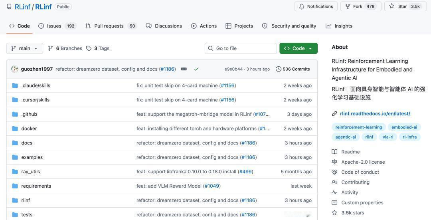431x220 pixels.
Task: Expand commit message ellipsis button
Action: click(184, 69)
